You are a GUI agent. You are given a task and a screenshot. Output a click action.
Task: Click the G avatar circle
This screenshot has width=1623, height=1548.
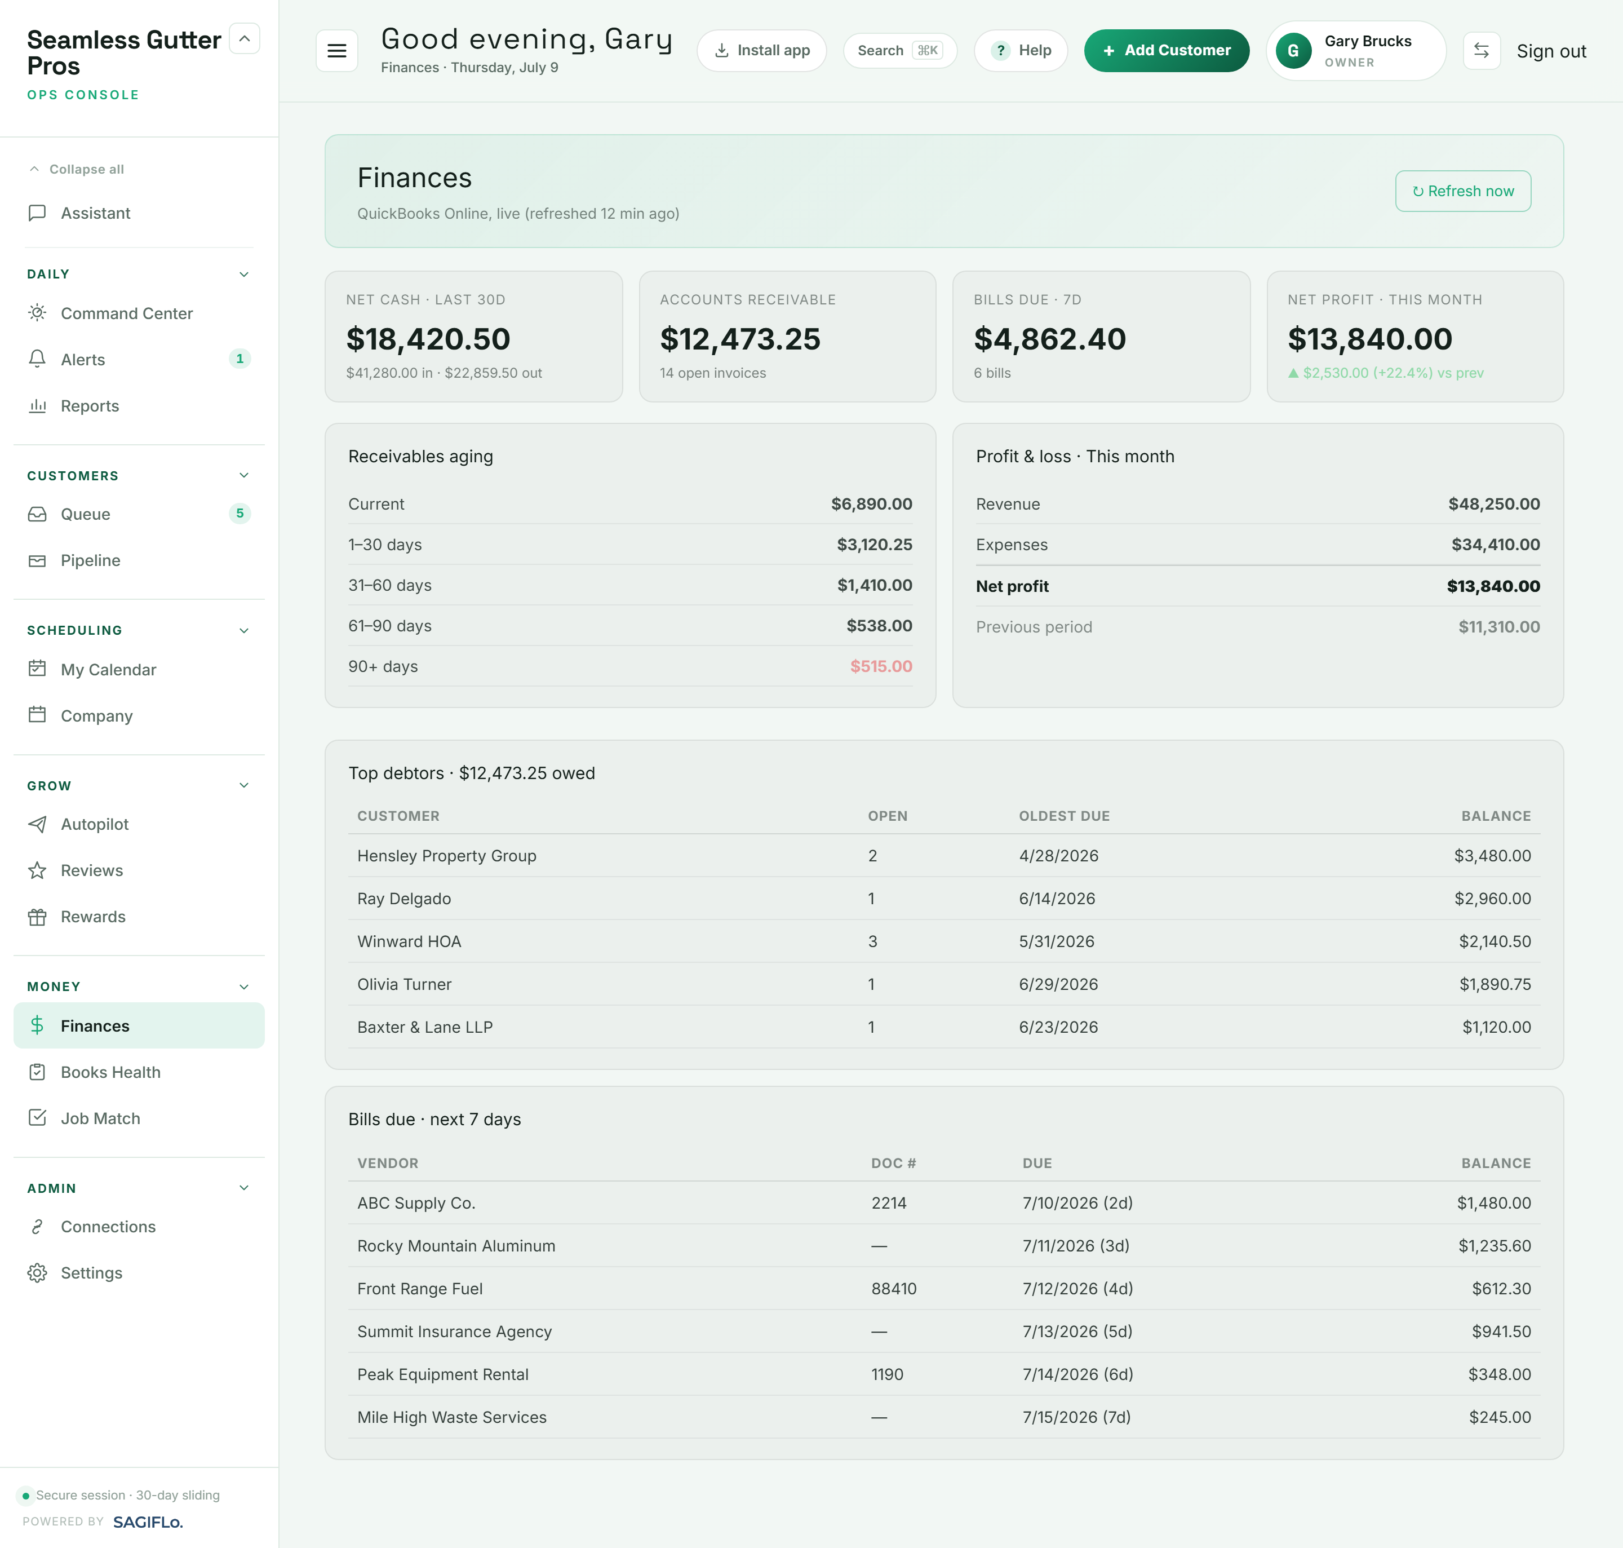1293,50
